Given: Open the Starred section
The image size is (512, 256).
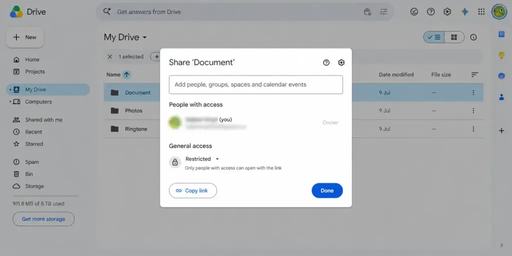Looking at the screenshot, I should [x=34, y=144].
